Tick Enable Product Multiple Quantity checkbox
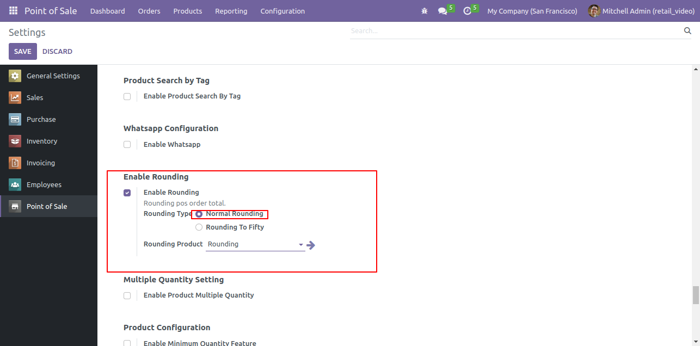The height and width of the screenshot is (346, 700). pyautogui.click(x=127, y=295)
